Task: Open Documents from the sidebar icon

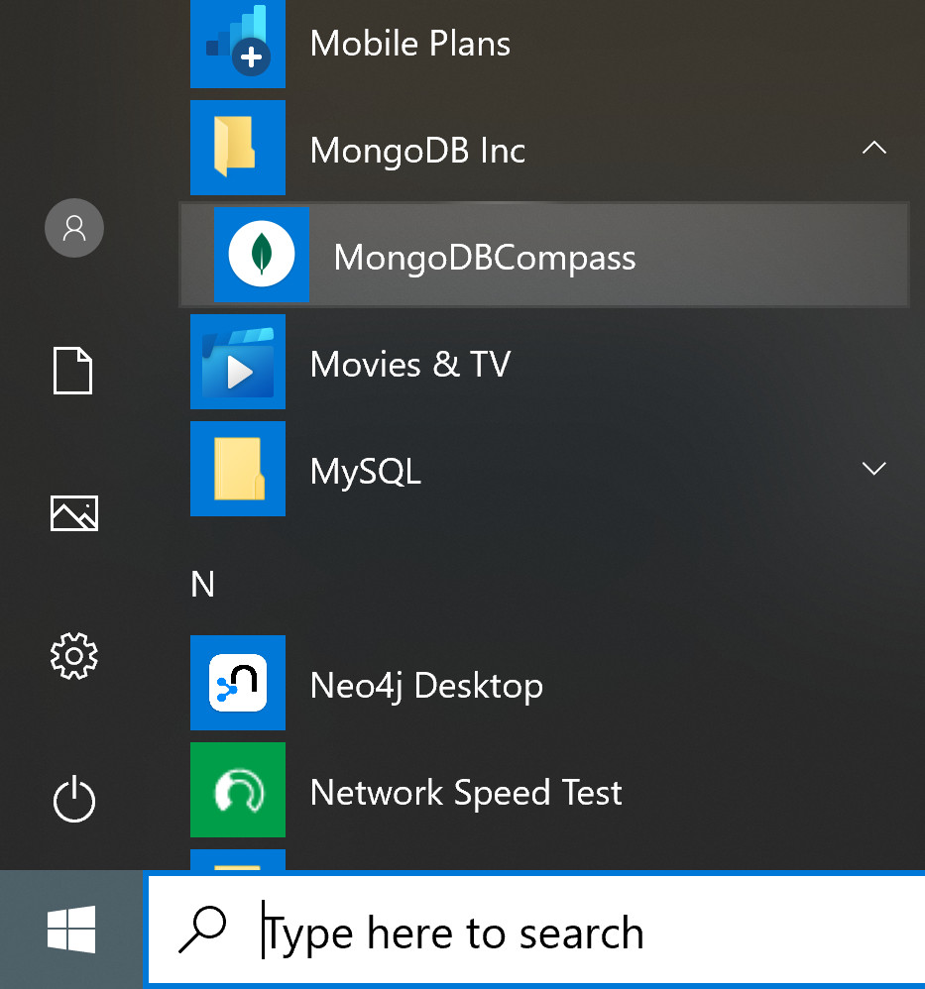Action: pos(74,371)
